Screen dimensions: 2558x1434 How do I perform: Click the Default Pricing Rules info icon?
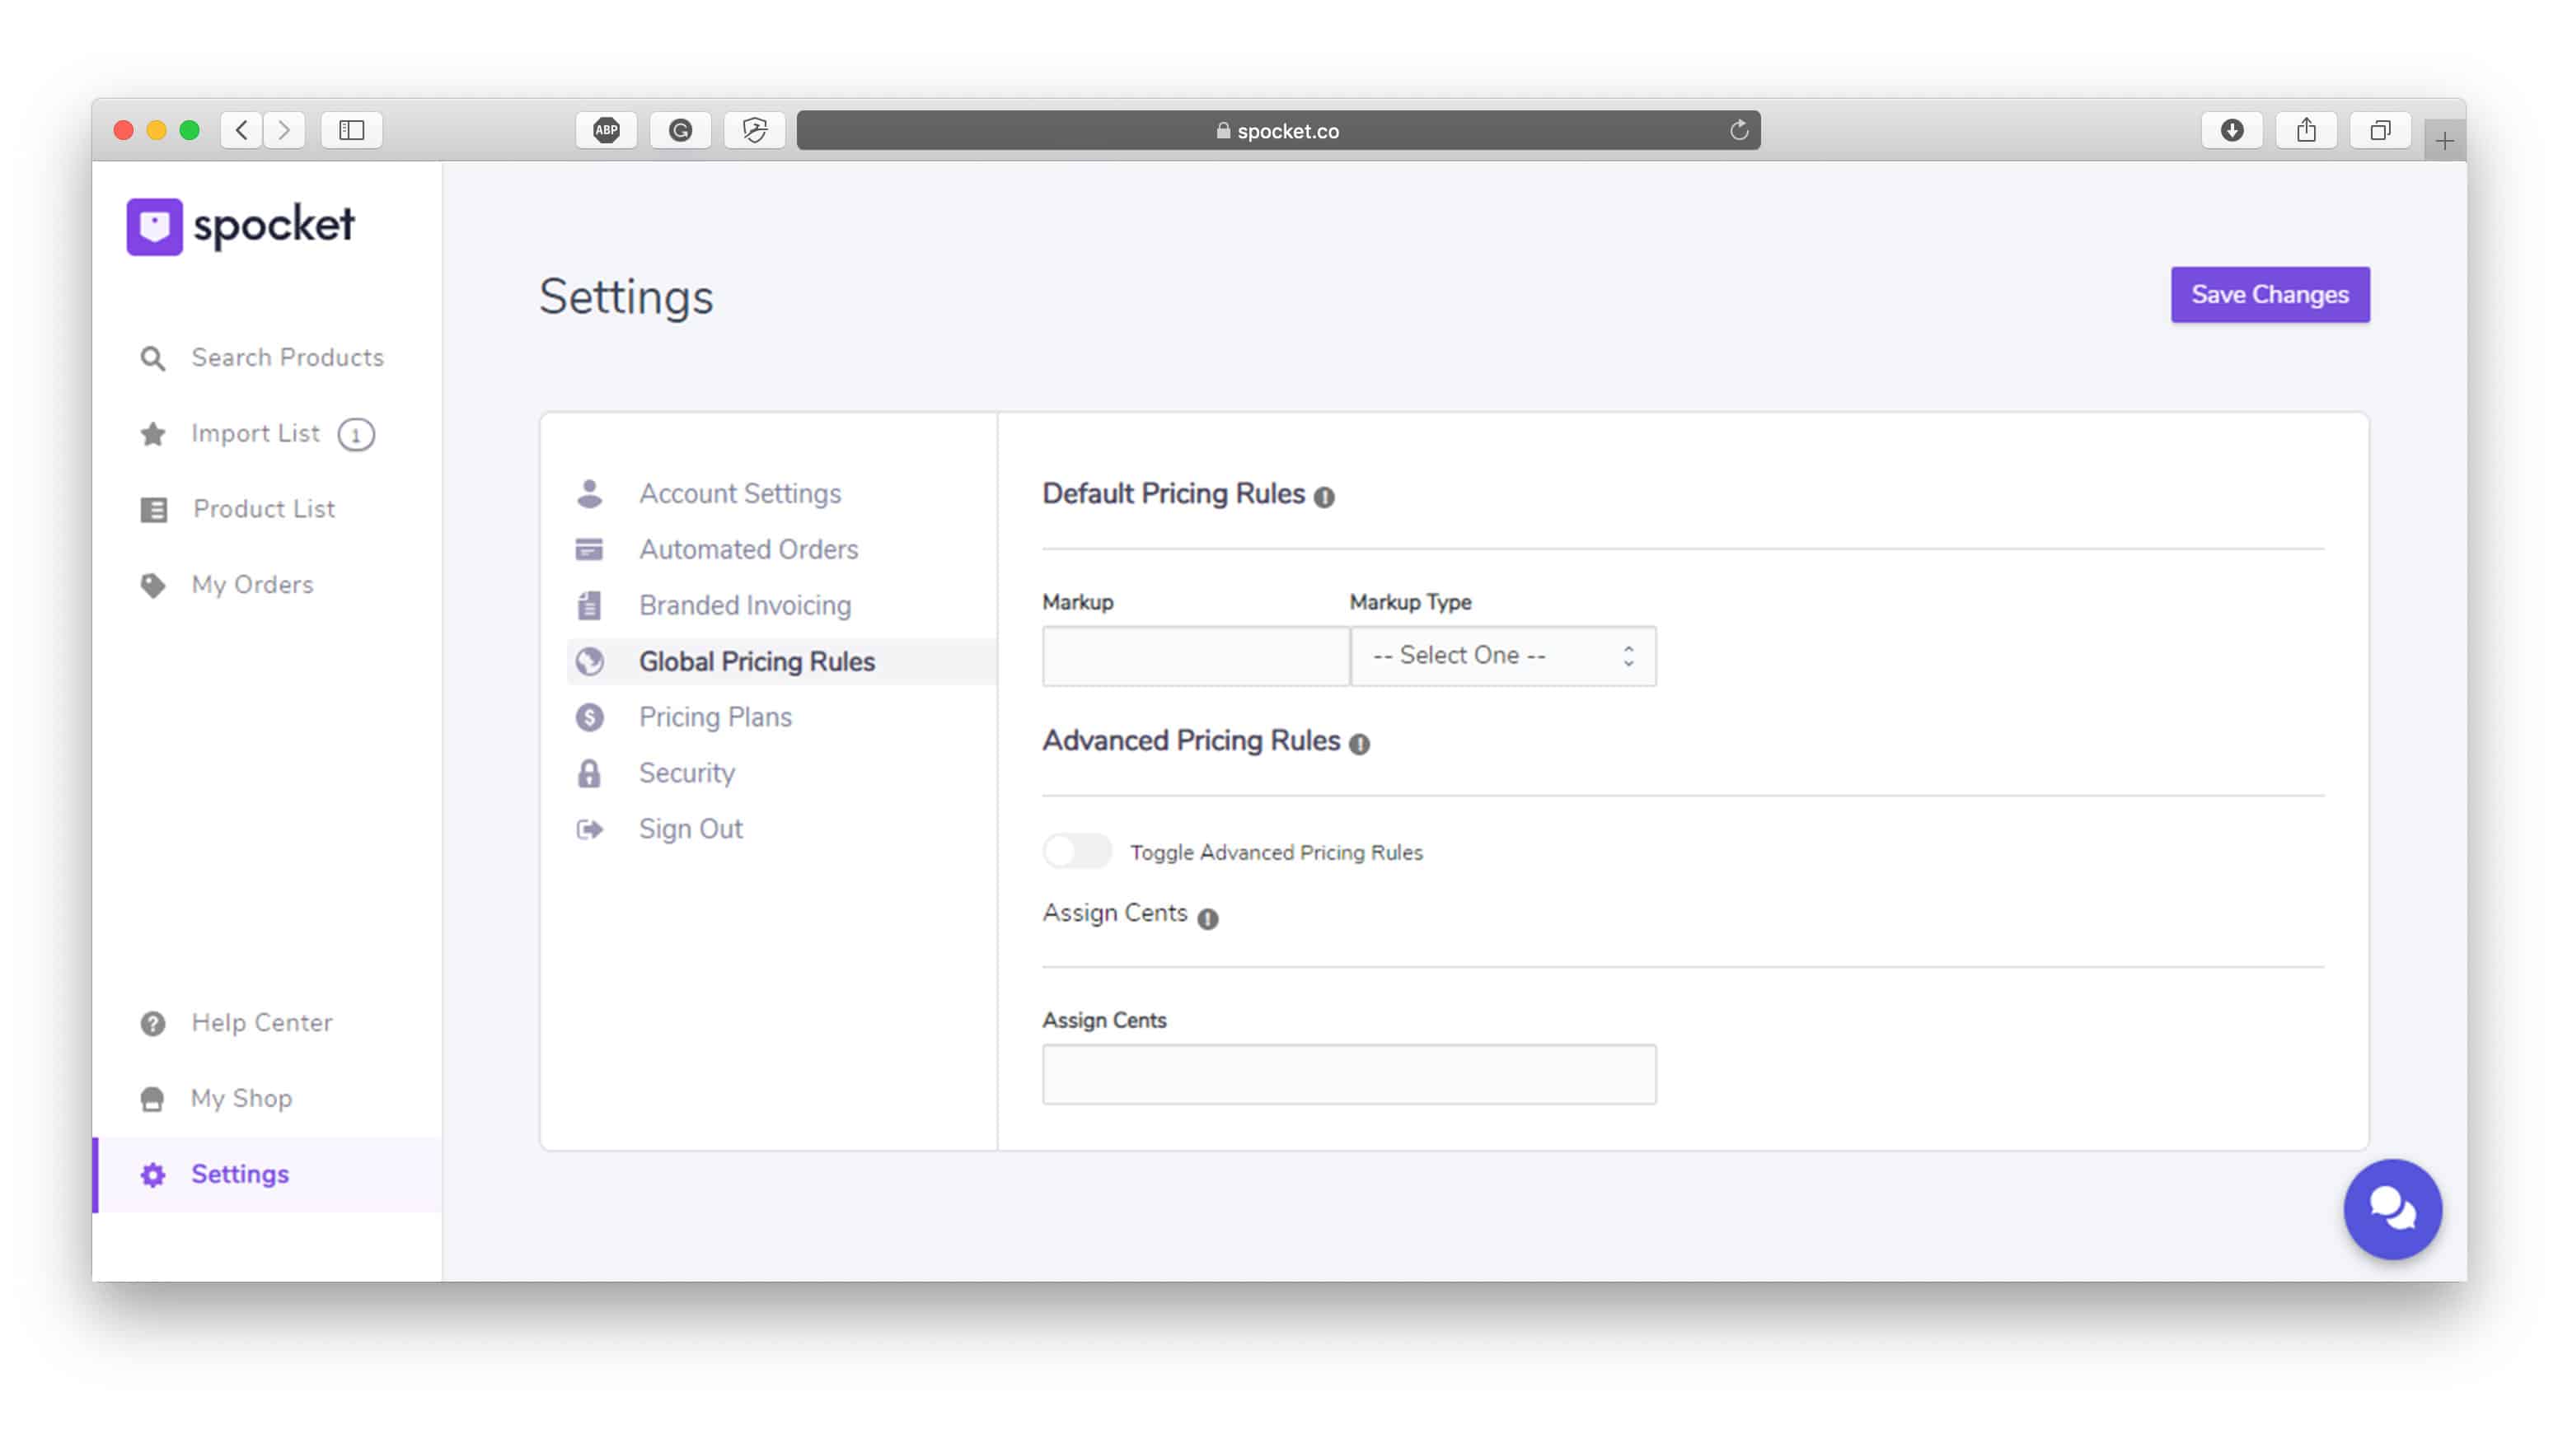[1324, 497]
